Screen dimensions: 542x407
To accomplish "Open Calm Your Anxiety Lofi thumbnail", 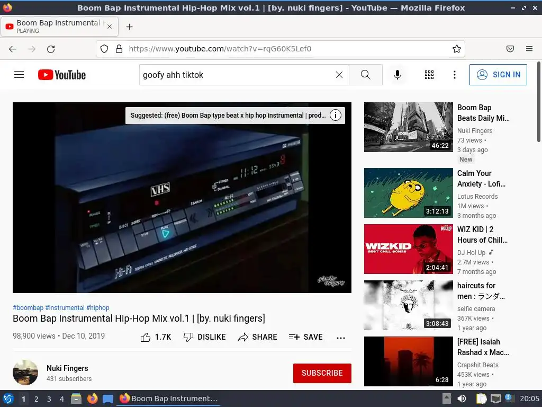I will tap(408, 193).
